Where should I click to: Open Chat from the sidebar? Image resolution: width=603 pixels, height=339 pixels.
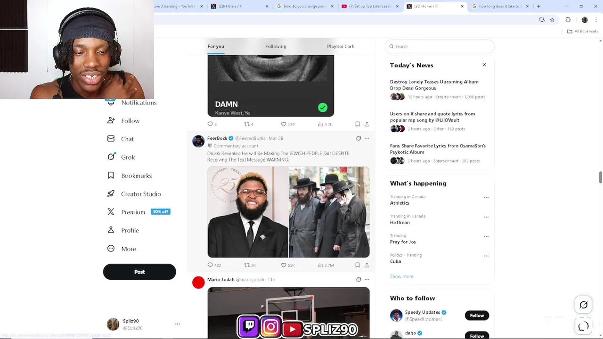(x=121, y=139)
